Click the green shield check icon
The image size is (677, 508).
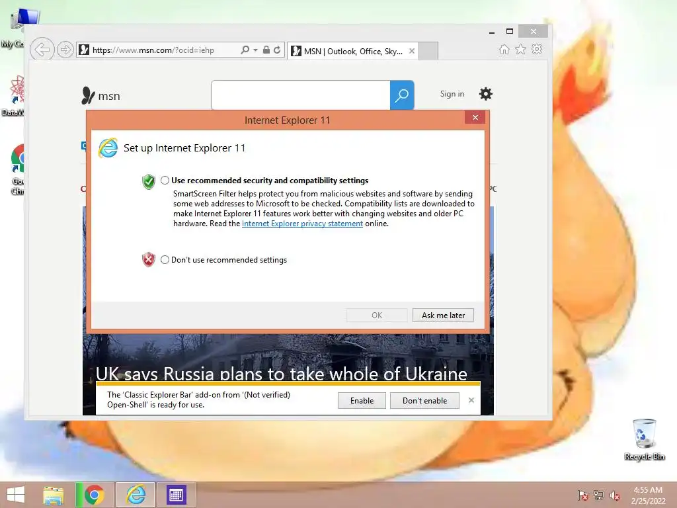pyautogui.click(x=149, y=182)
